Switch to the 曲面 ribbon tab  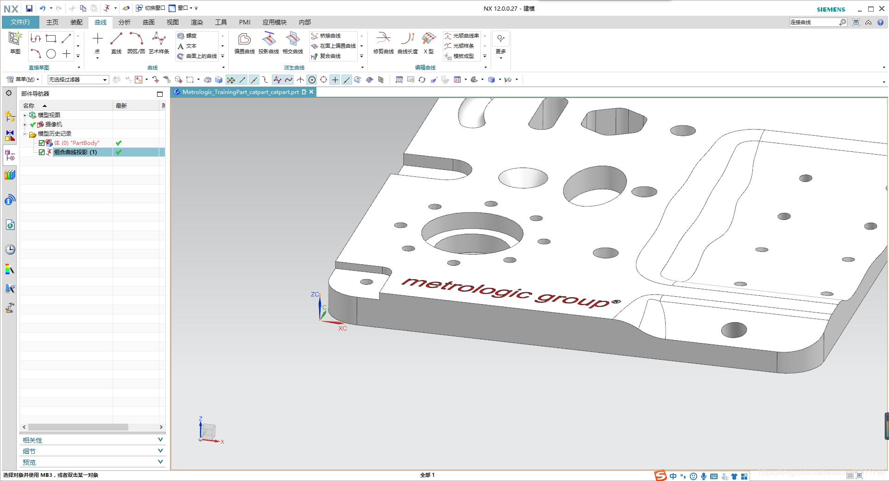click(x=148, y=22)
